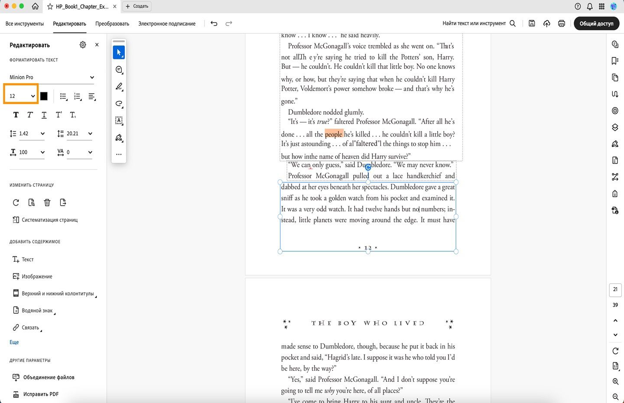Screen dimensions: 624x403
Task: Open the search magnifier icon
Action: point(513,23)
